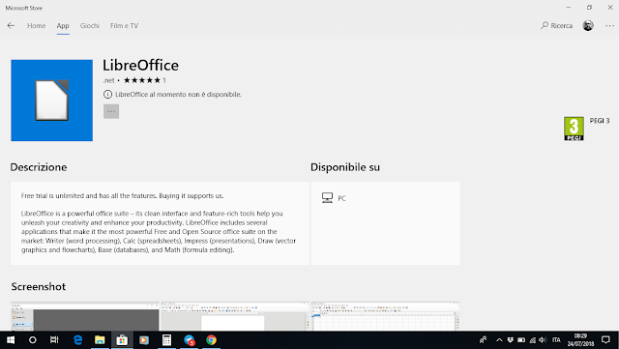Click the info icon next to the unavailable notice
619x349 pixels.
(x=107, y=95)
